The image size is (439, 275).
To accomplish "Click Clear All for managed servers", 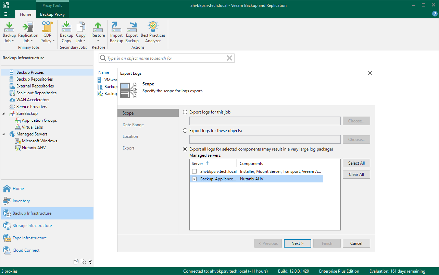I will coord(356,175).
